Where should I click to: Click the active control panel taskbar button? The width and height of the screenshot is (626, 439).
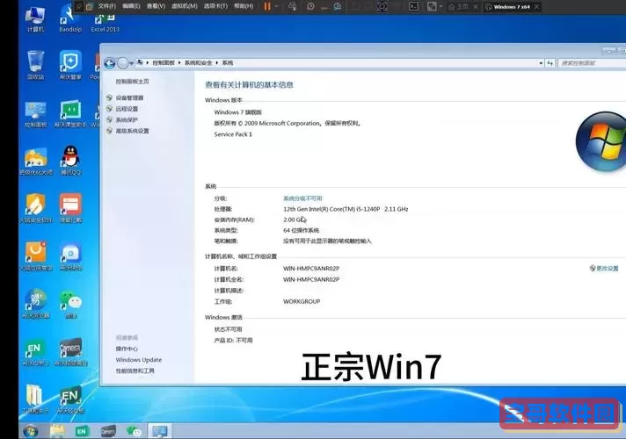(160, 431)
